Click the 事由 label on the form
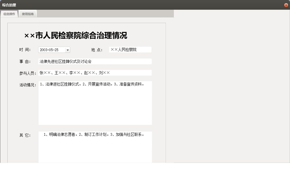The image size is (290, 181). click(x=25, y=61)
